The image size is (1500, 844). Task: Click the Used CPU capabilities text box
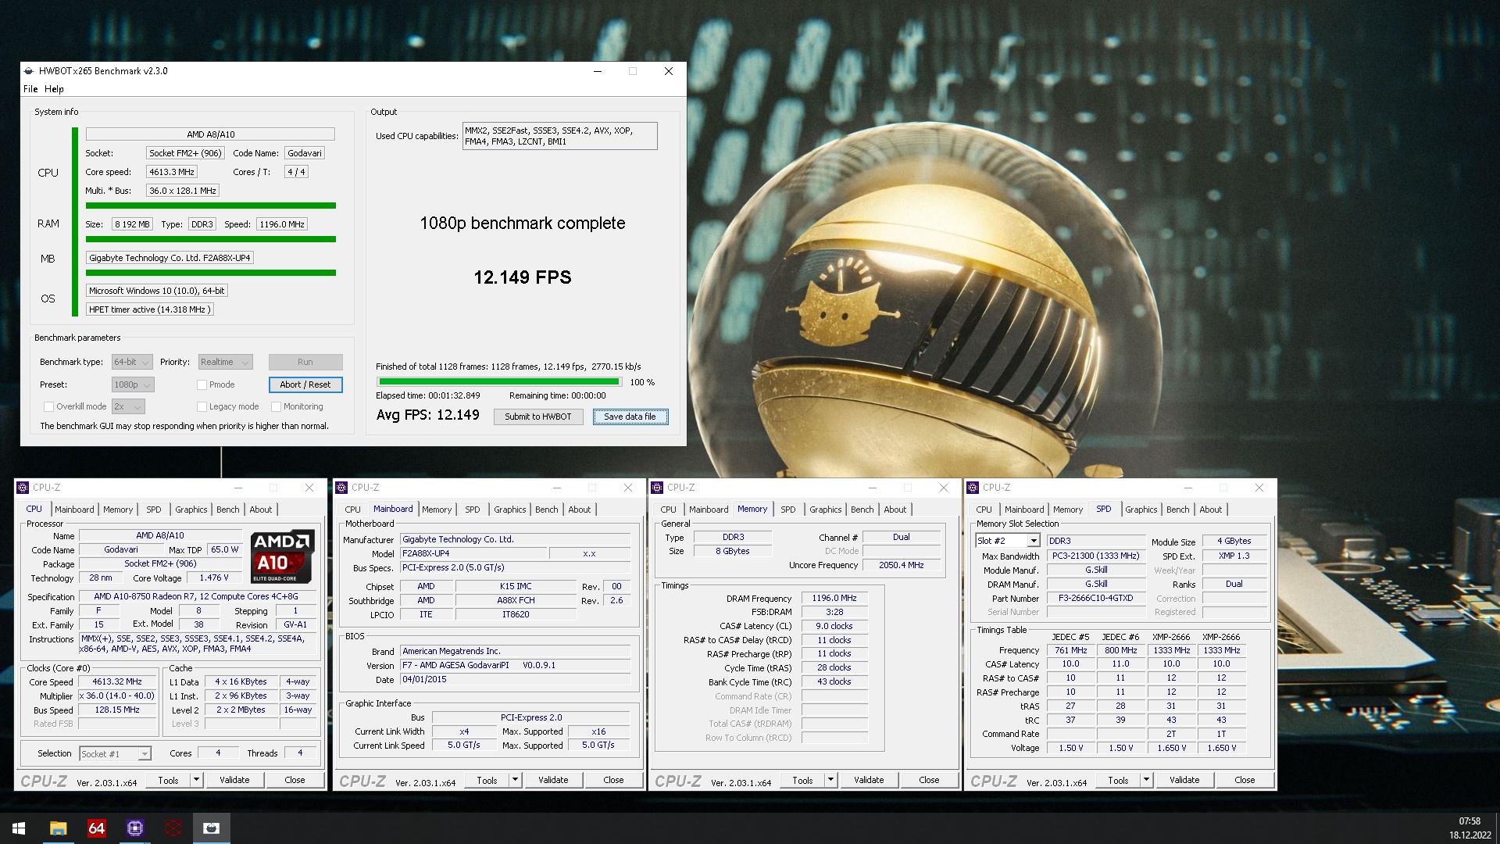pos(559,136)
